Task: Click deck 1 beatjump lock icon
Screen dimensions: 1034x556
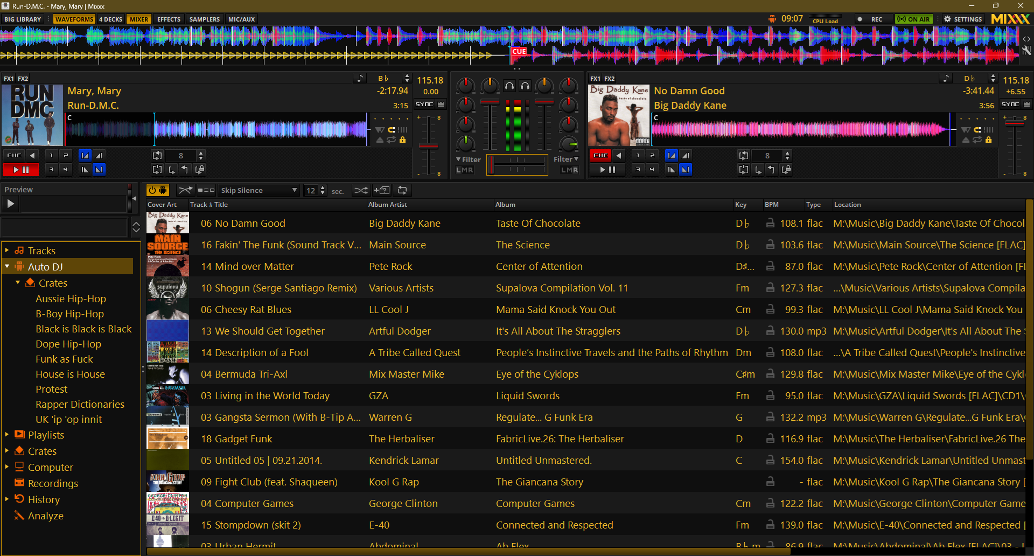Action: (x=199, y=169)
